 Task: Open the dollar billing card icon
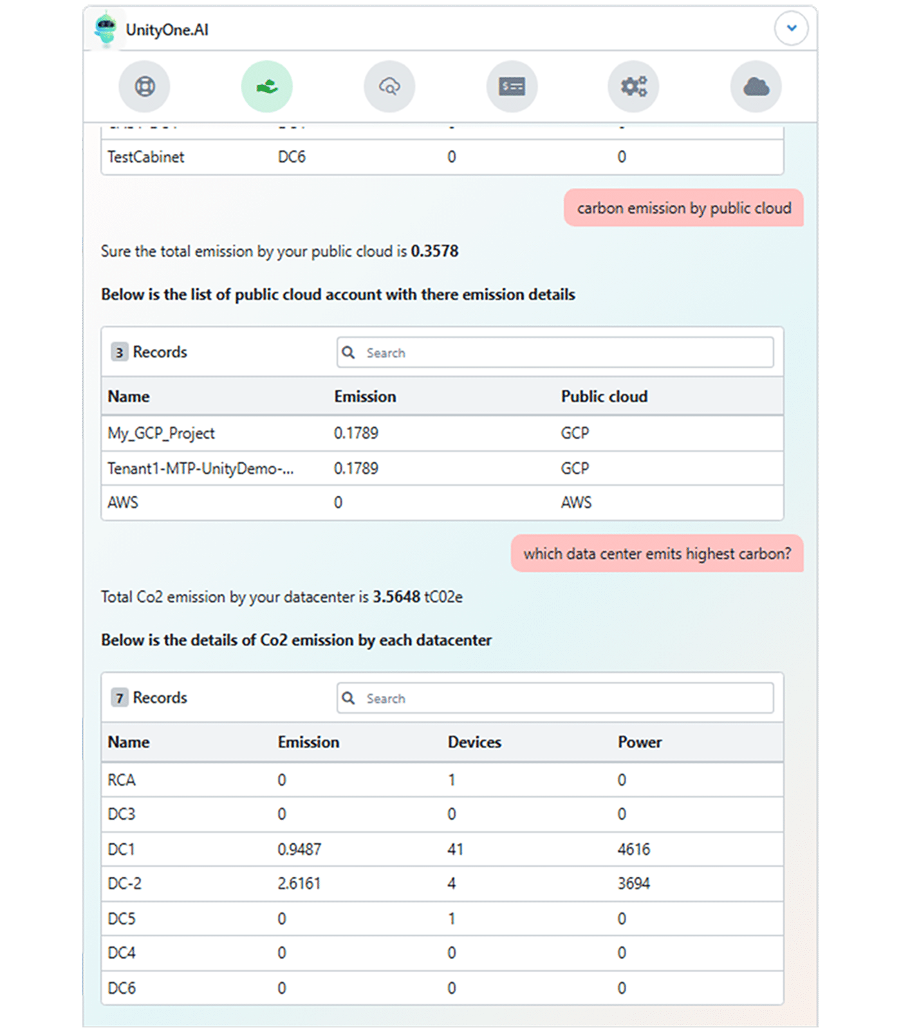[x=512, y=86]
